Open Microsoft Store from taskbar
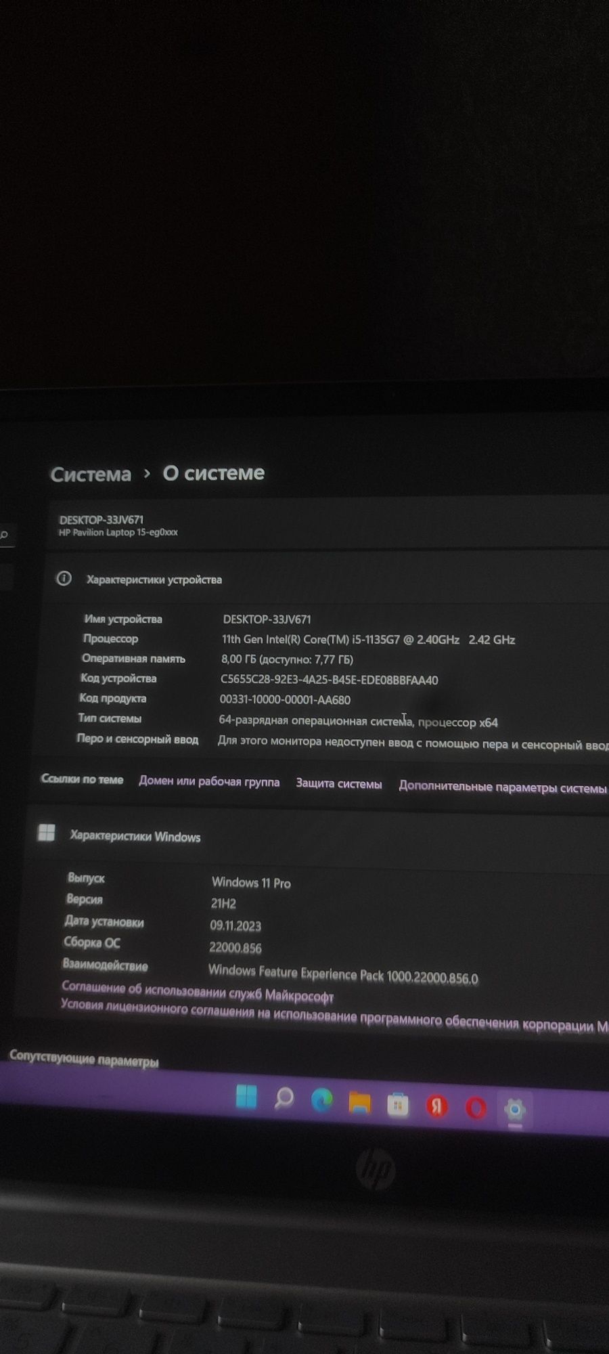Image resolution: width=609 pixels, height=1354 pixels. tap(398, 1106)
